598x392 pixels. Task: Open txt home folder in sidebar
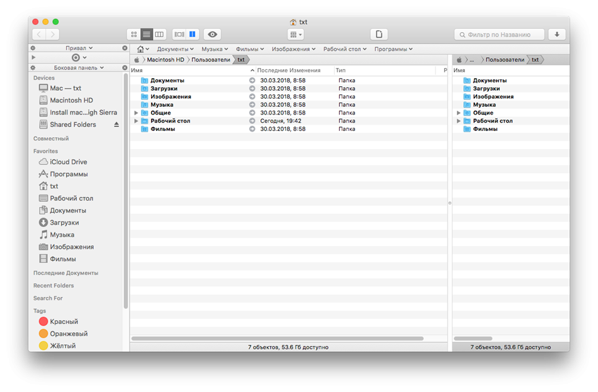pyautogui.click(x=49, y=186)
